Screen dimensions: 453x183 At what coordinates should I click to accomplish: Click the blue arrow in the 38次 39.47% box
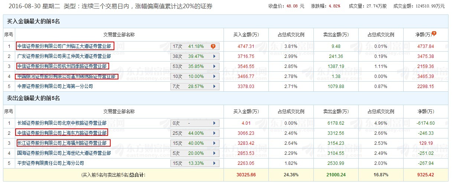click(x=214, y=56)
